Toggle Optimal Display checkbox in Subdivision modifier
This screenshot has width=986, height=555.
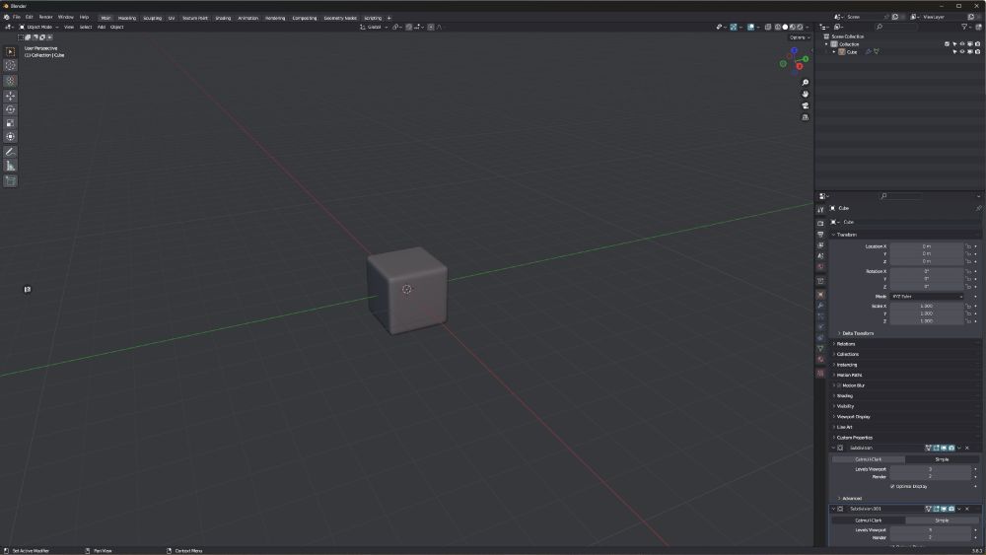(x=892, y=487)
